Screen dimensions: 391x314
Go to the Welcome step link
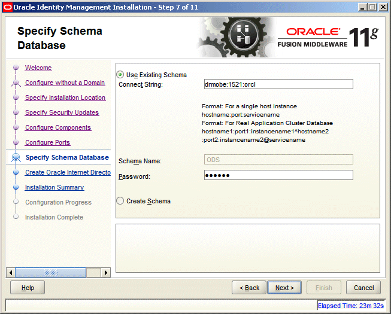38,68
